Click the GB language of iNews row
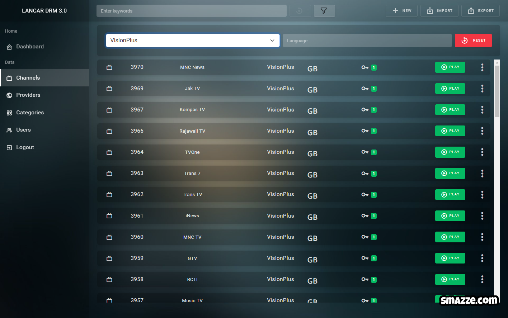The height and width of the screenshot is (318, 508). point(312,217)
